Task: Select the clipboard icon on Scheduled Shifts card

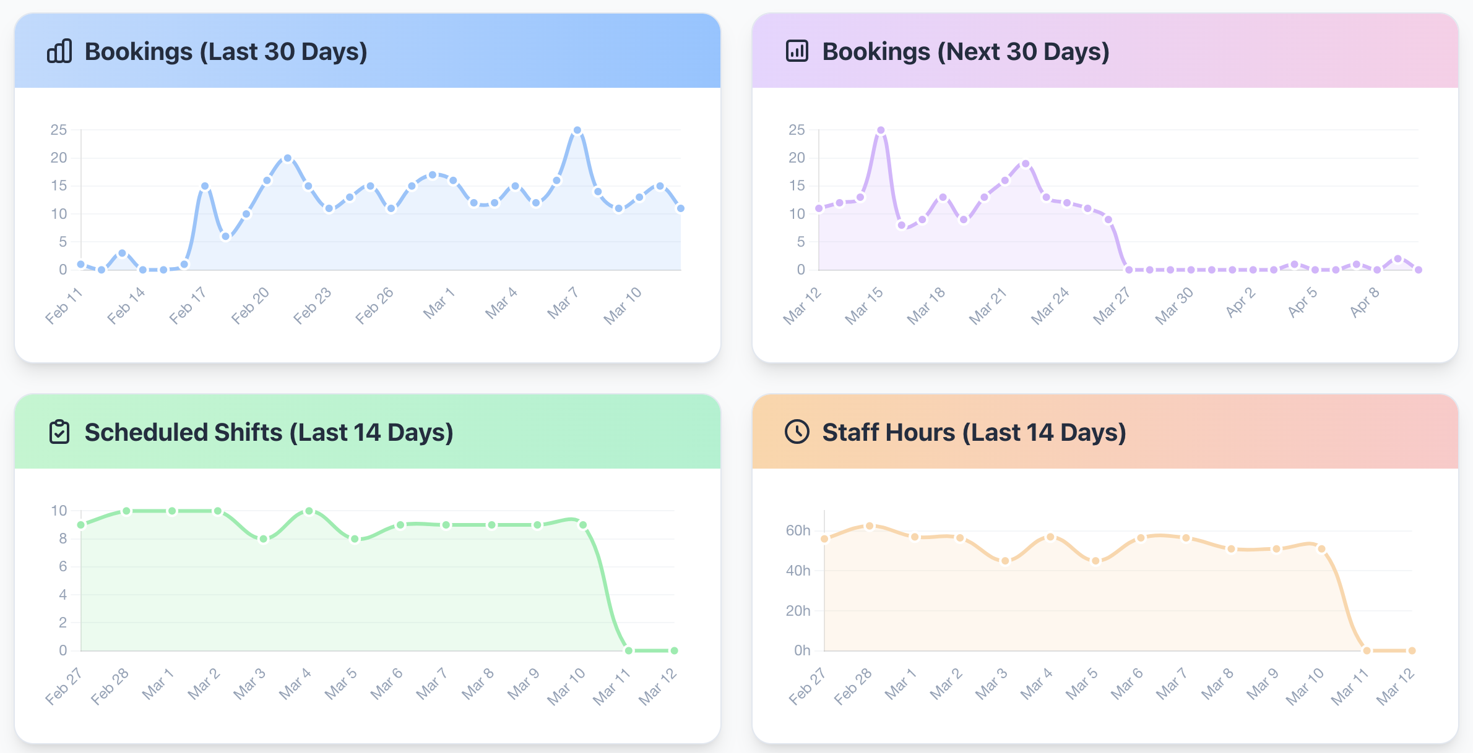Action: (x=59, y=432)
